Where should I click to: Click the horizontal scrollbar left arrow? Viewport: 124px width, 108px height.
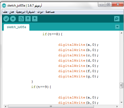(6, 106)
